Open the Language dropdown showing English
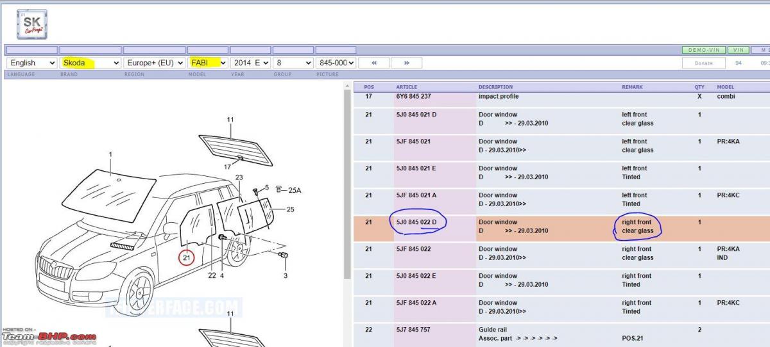Screen dimensions: 770x347 [31, 63]
